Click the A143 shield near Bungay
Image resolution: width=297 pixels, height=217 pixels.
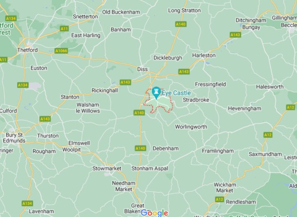[x=235, y=35]
